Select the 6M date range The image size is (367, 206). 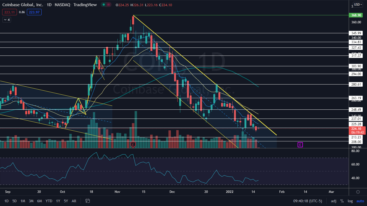(39, 201)
